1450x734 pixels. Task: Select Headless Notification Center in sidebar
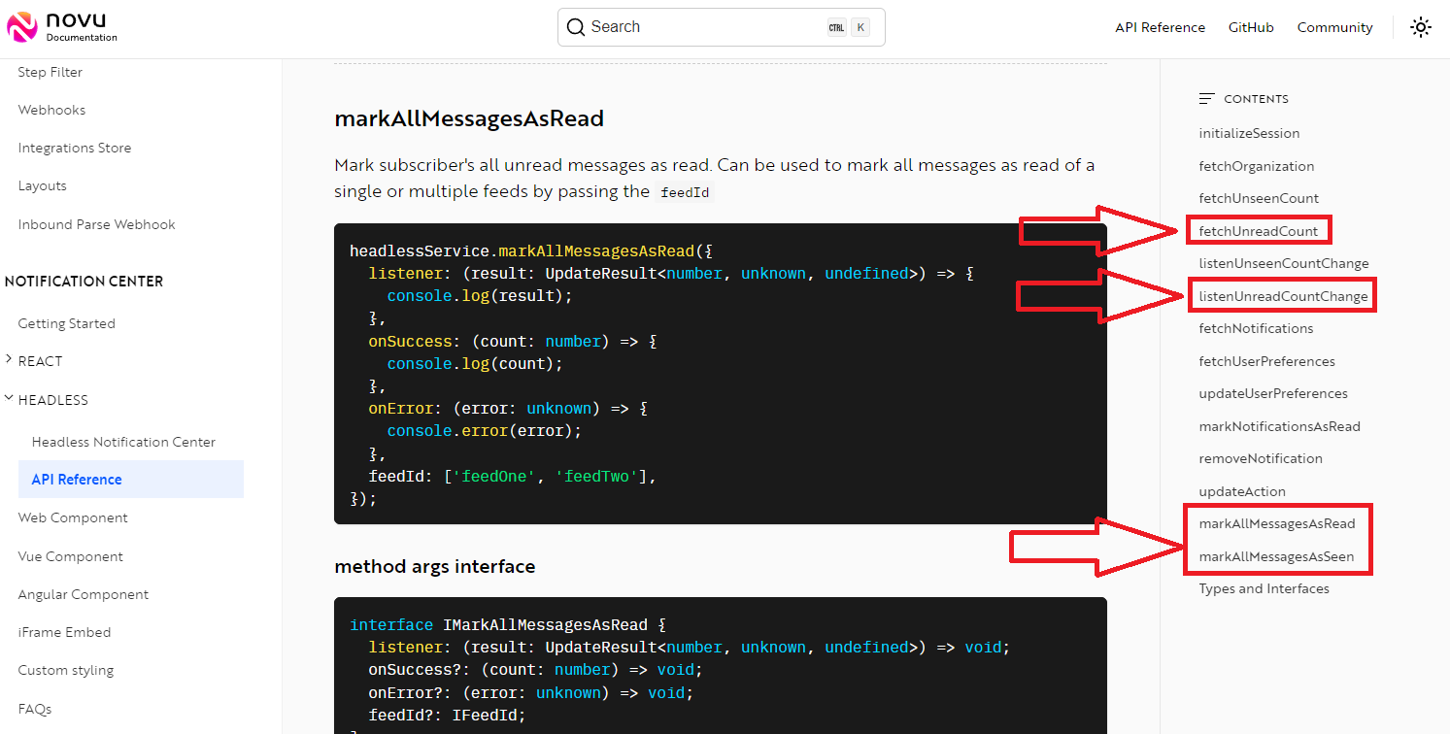click(x=123, y=441)
